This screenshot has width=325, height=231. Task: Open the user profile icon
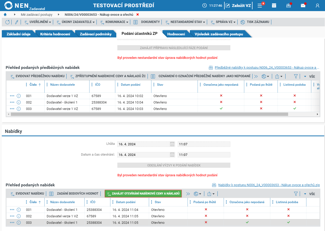318,5
